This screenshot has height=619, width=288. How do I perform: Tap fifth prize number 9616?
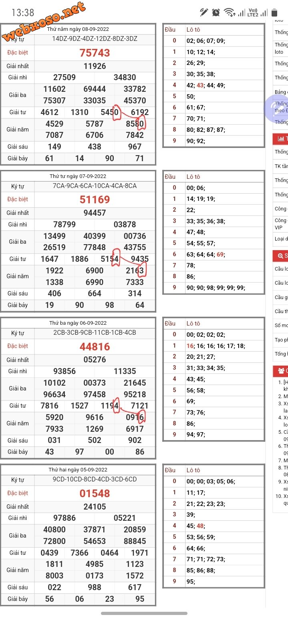[x=95, y=417]
